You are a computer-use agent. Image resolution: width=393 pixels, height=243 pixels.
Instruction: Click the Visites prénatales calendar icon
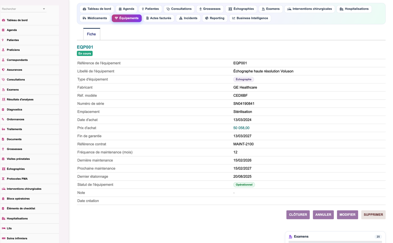coord(3,159)
